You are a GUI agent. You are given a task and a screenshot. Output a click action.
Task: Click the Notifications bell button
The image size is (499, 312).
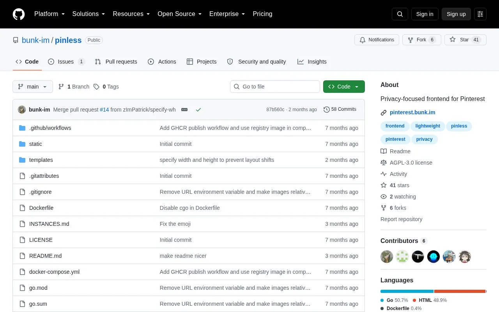pos(377,40)
